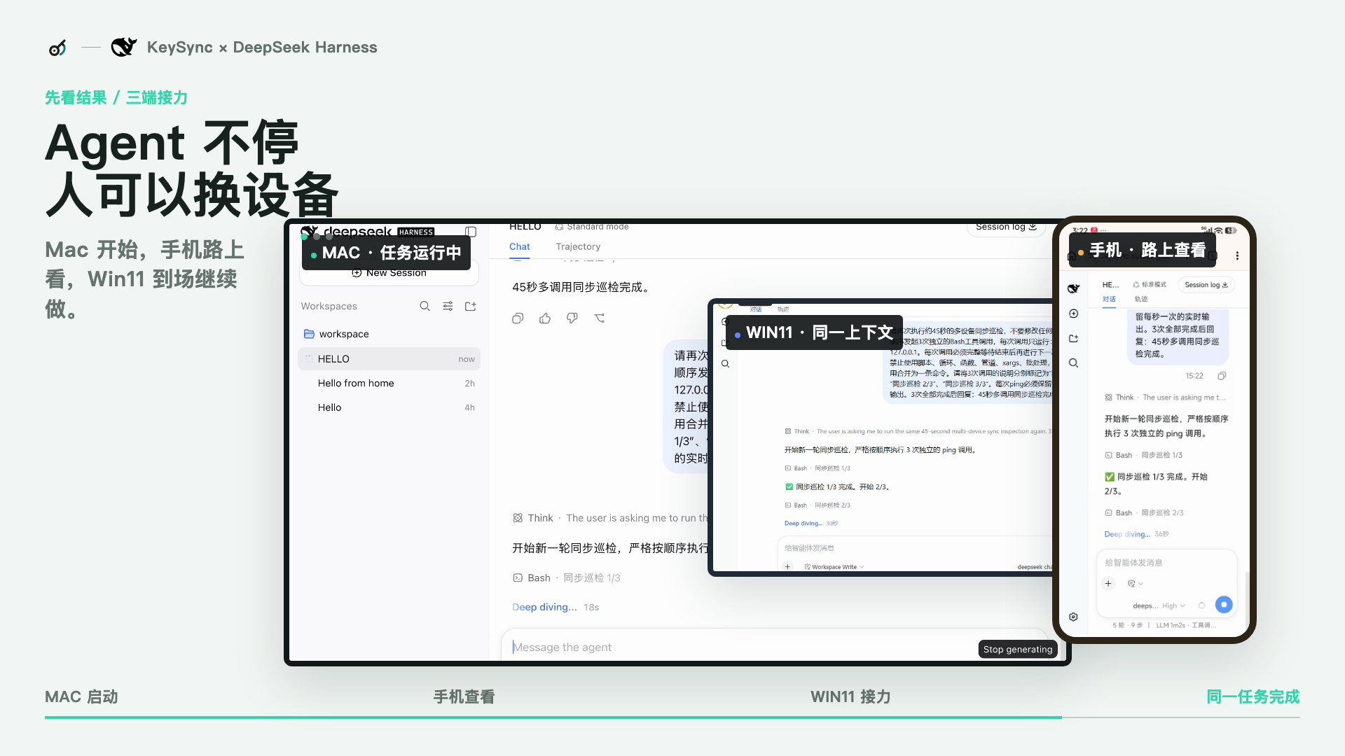Click the DeepSeek whale logo in the slide header
1345x756 pixels.
click(x=124, y=47)
